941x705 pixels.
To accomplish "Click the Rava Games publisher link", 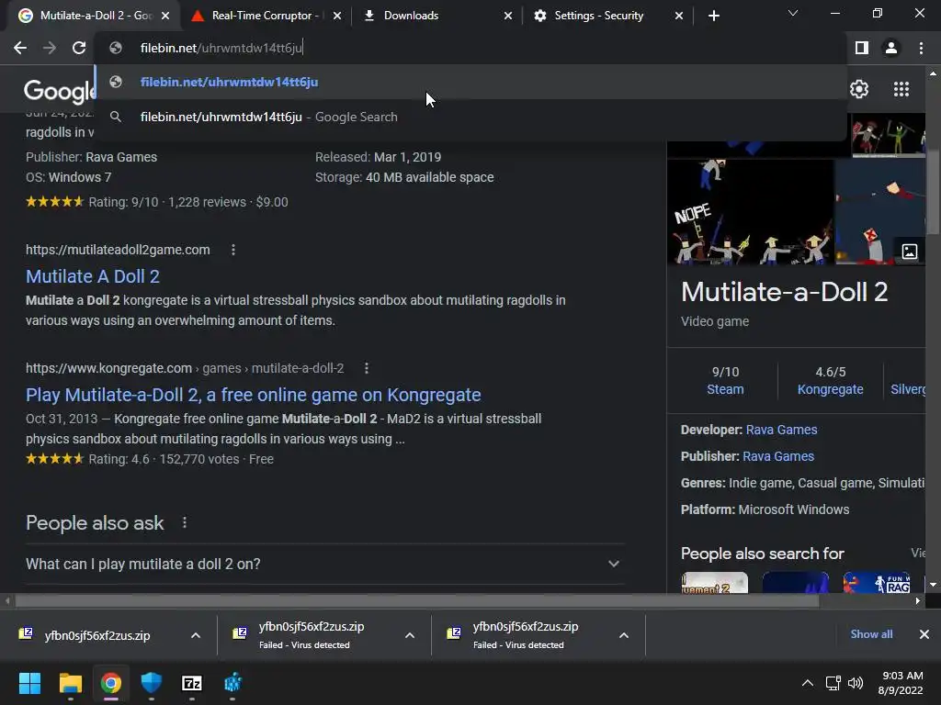I will 778,456.
